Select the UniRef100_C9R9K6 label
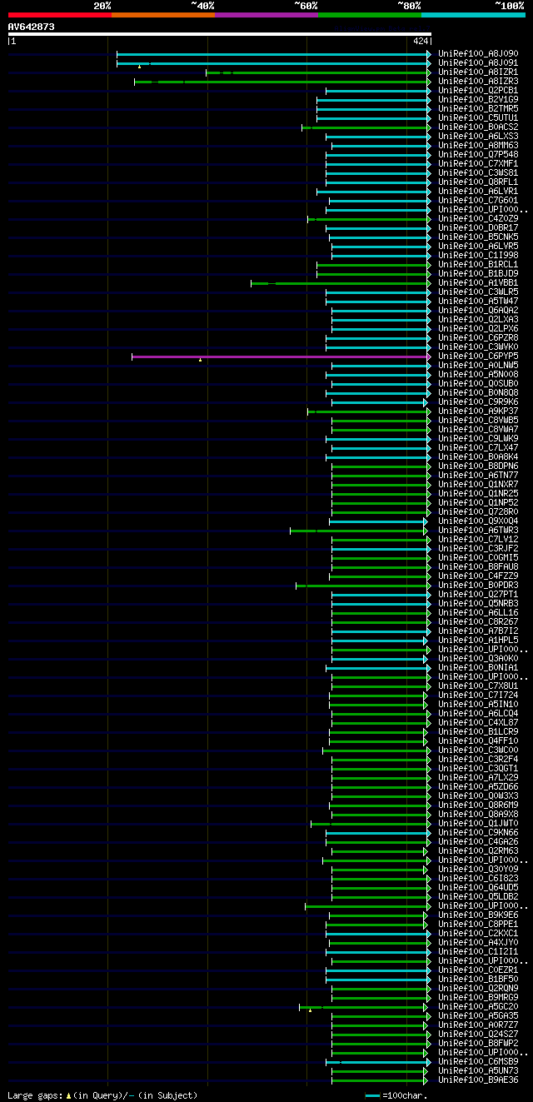Image resolution: width=533 pixels, height=1102 pixels. pos(478,402)
